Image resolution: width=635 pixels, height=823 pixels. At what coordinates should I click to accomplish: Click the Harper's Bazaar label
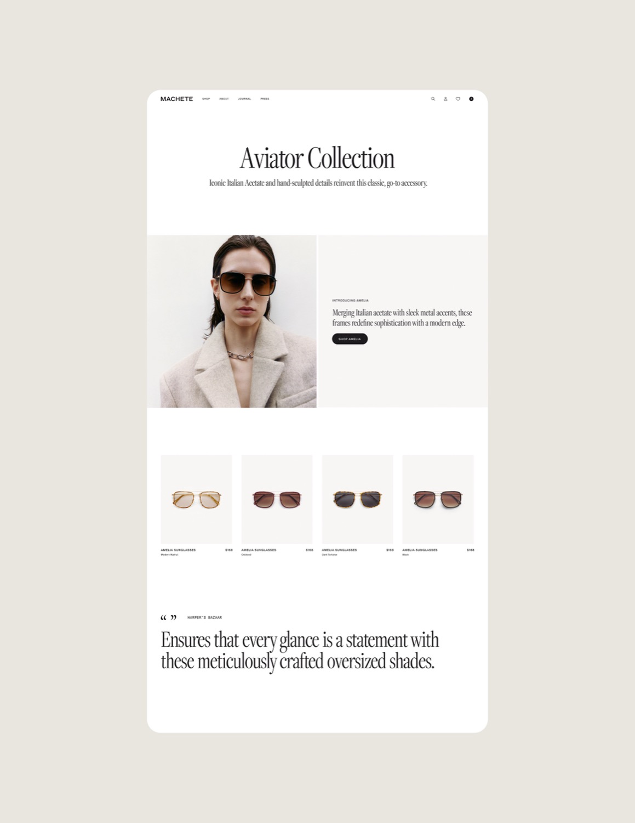pyautogui.click(x=204, y=617)
